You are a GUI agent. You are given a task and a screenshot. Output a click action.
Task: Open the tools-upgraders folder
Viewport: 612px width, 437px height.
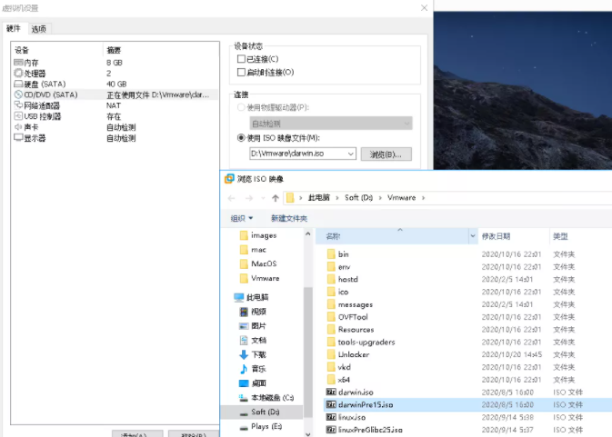(361, 342)
